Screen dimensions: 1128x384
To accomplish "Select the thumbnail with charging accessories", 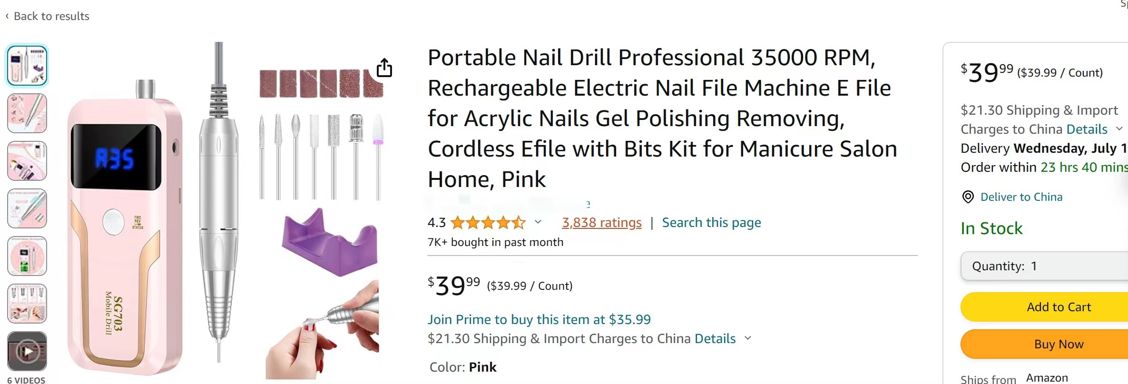I will [x=26, y=256].
